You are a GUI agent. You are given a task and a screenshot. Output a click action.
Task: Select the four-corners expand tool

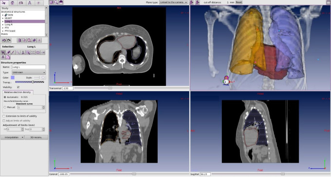[33, 52]
